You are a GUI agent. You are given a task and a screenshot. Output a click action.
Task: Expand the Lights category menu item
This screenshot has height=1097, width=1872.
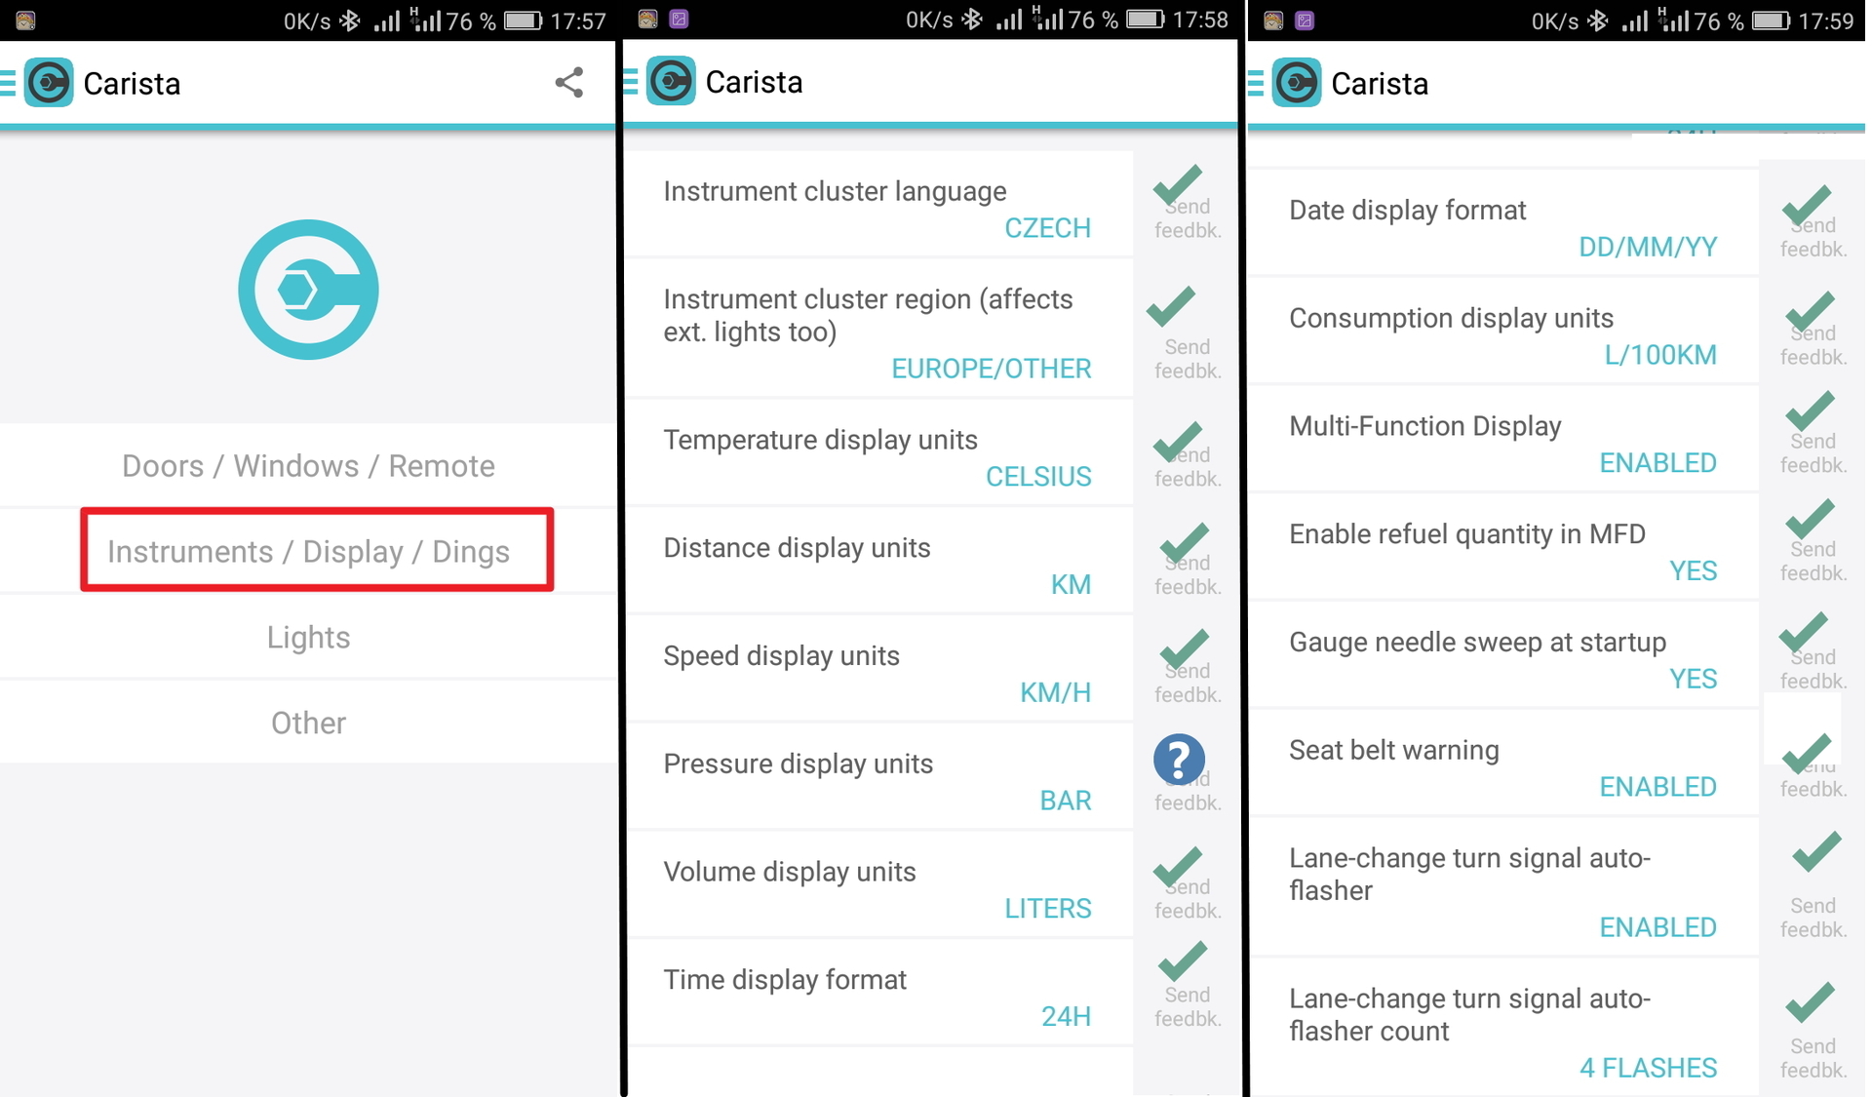tap(309, 638)
